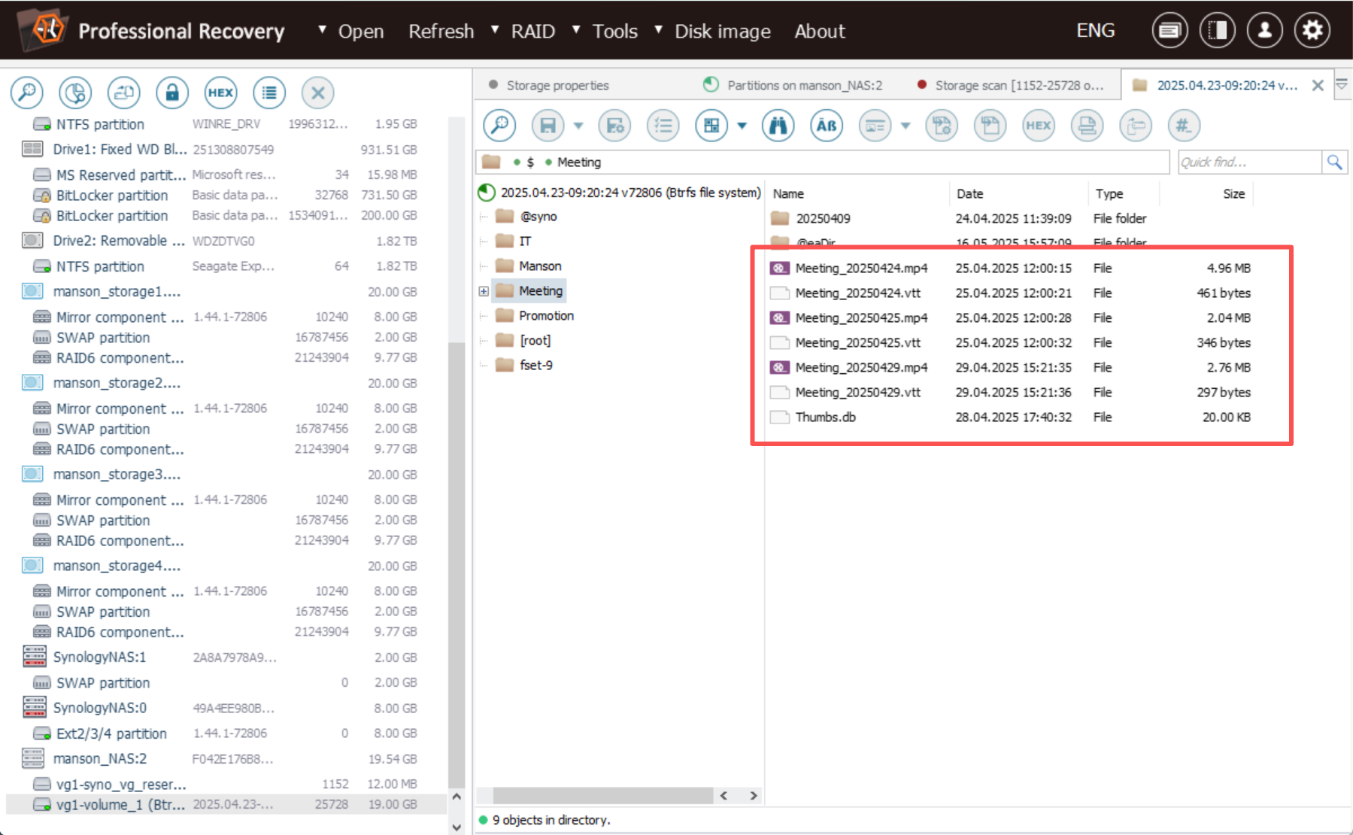Change the ENG language setting
The image size is (1353, 835).
tap(1095, 30)
